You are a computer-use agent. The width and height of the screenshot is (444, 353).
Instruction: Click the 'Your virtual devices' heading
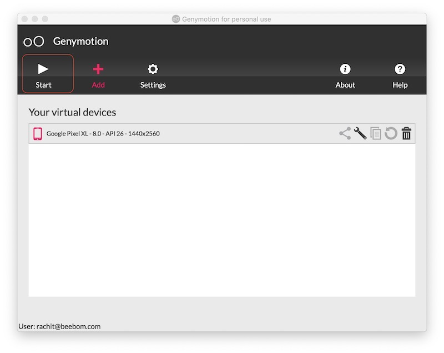coord(72,112)
